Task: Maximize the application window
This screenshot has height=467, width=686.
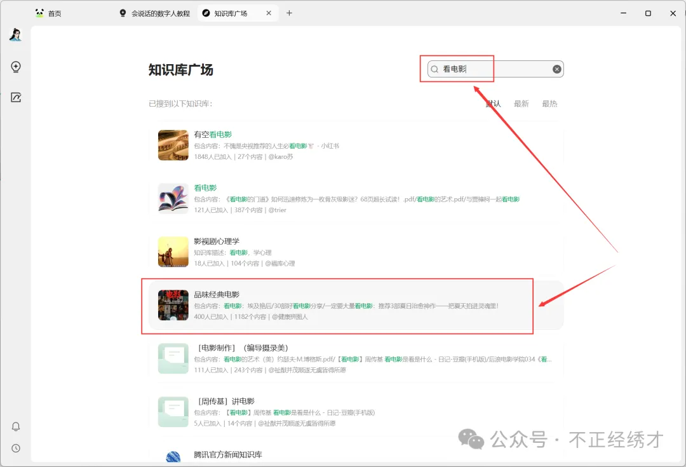Action: tap(648, 13)
